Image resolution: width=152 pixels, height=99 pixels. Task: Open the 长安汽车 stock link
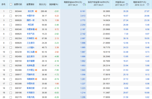[31, 34]
